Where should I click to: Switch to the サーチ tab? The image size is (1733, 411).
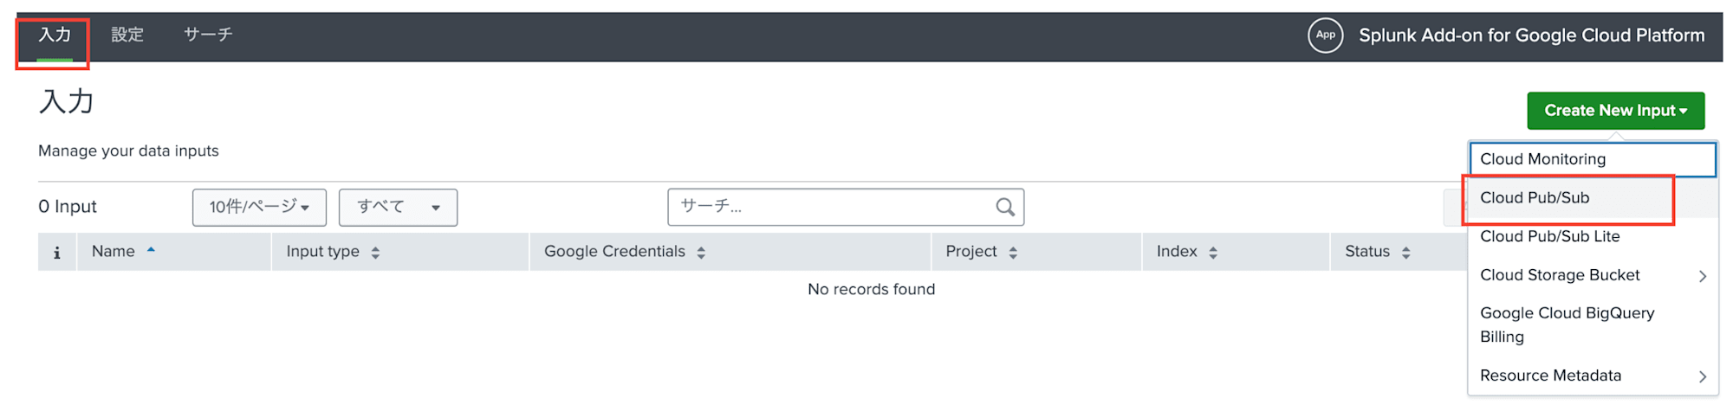tap(208, 35)
